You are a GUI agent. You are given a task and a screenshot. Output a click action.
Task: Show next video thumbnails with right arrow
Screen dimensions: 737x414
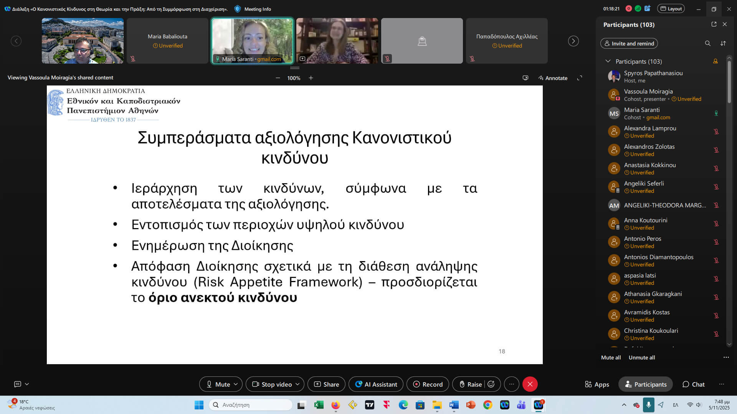pyautogui.click(x=573, y=41)
